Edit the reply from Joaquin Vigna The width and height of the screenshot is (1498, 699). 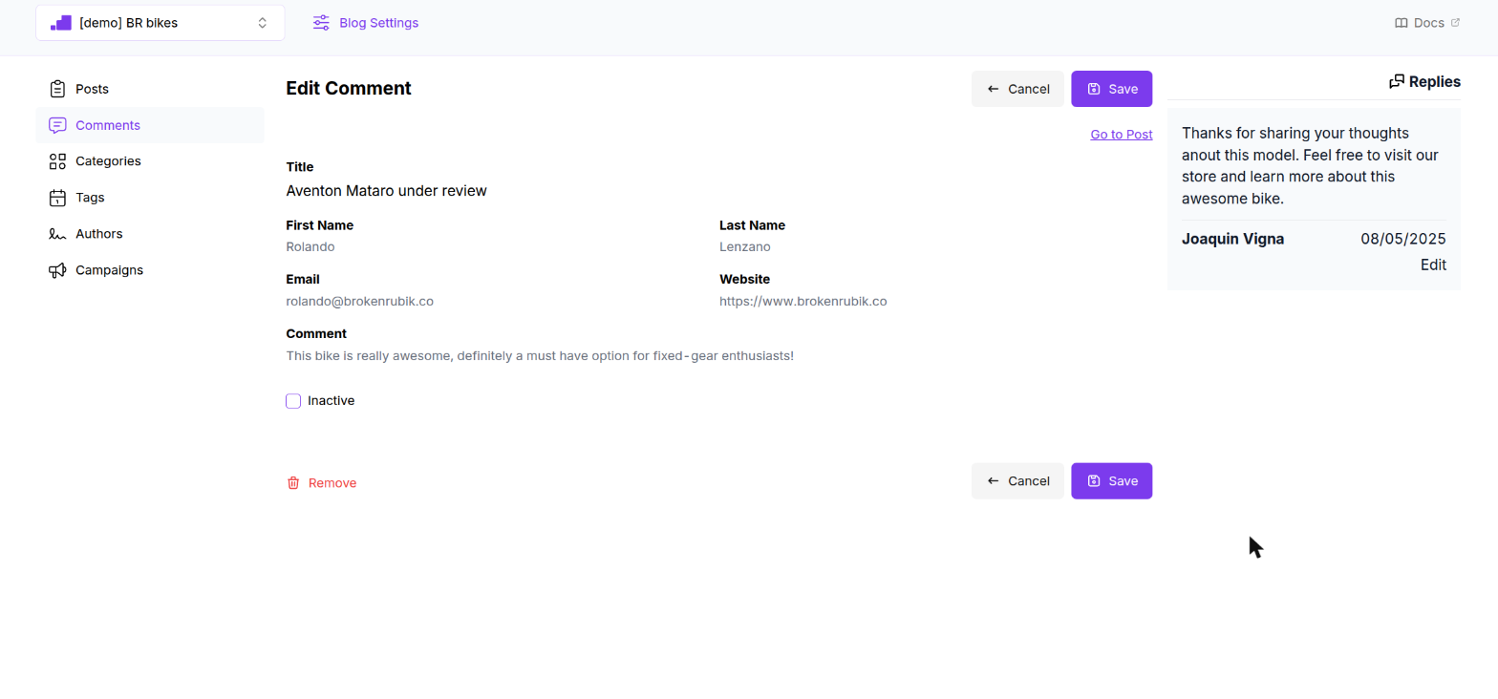point(1433,265)
